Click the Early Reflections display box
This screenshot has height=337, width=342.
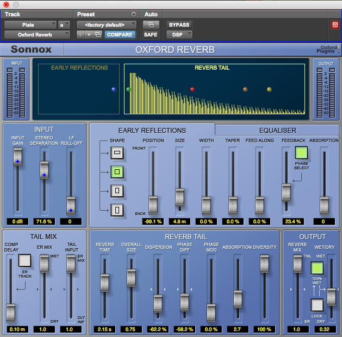[79, 89]
